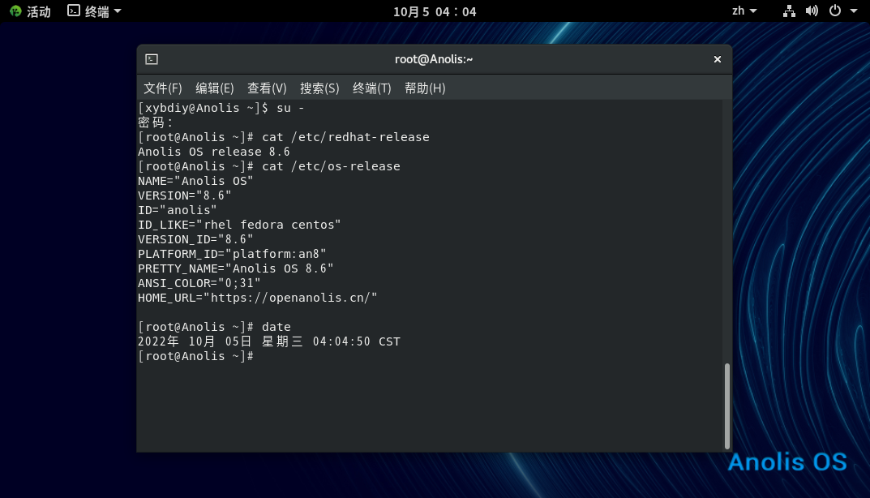Click the line PLATFORM_ID="platform:an8"

[232, 255]
